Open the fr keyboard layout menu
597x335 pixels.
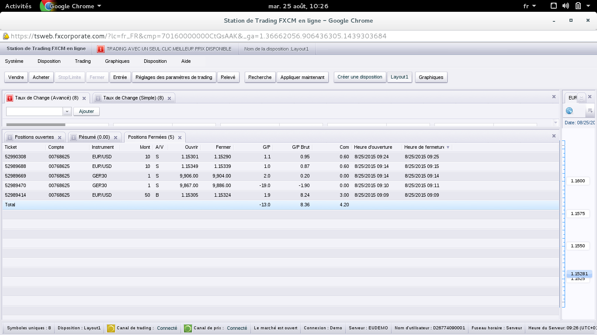(530, 6)
